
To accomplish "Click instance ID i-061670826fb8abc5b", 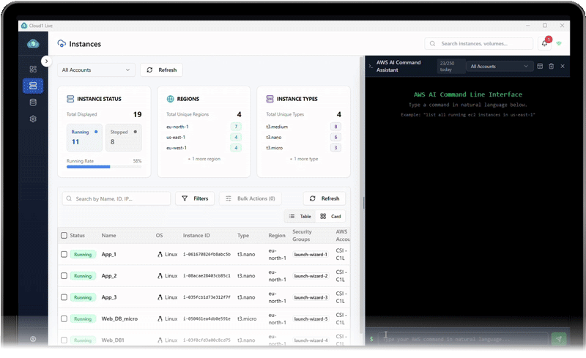I will click(207, 255).
